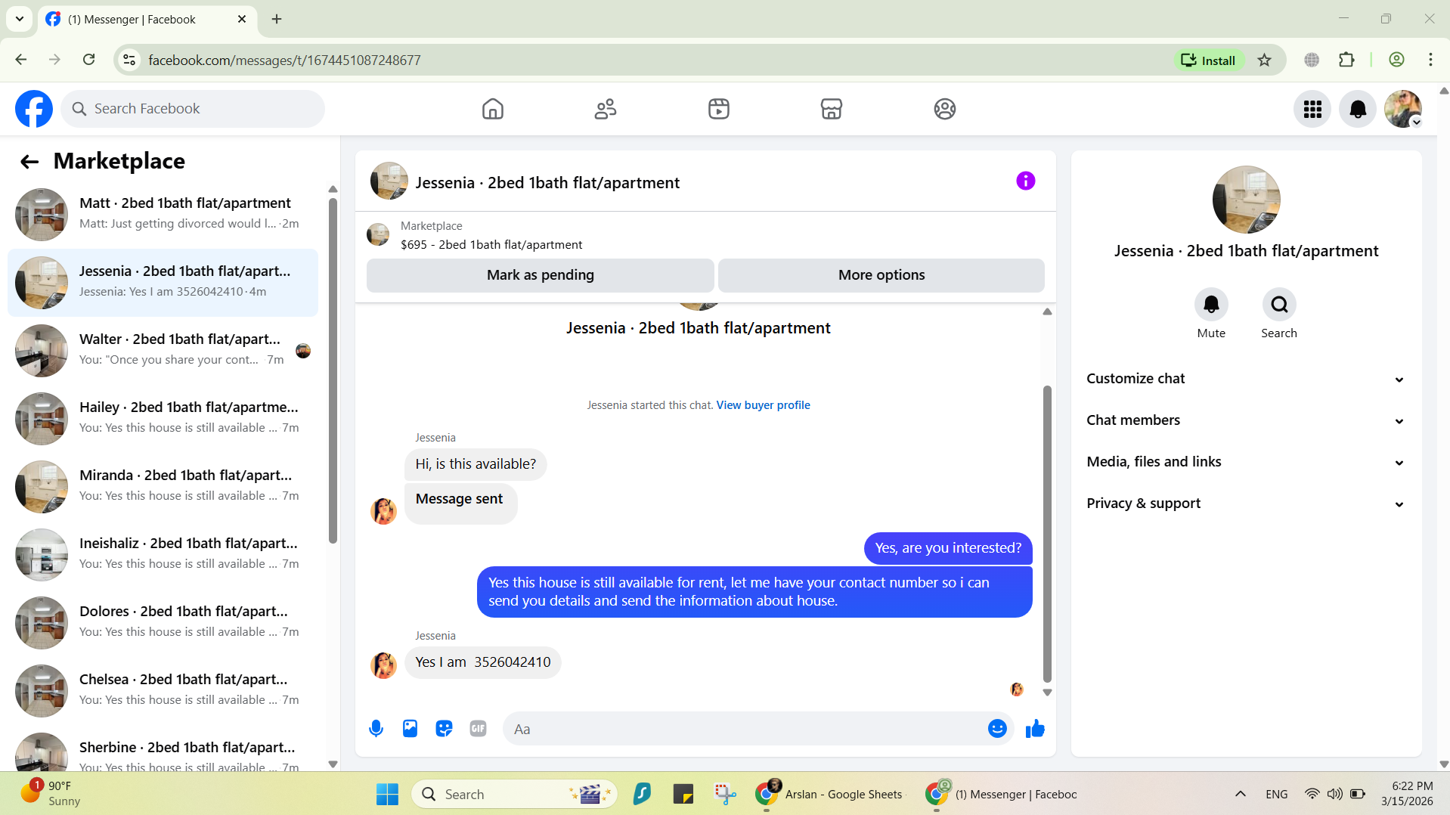Mark listing as pending
The height and width of the screenshot is (815, 1450).
point(541,275)
